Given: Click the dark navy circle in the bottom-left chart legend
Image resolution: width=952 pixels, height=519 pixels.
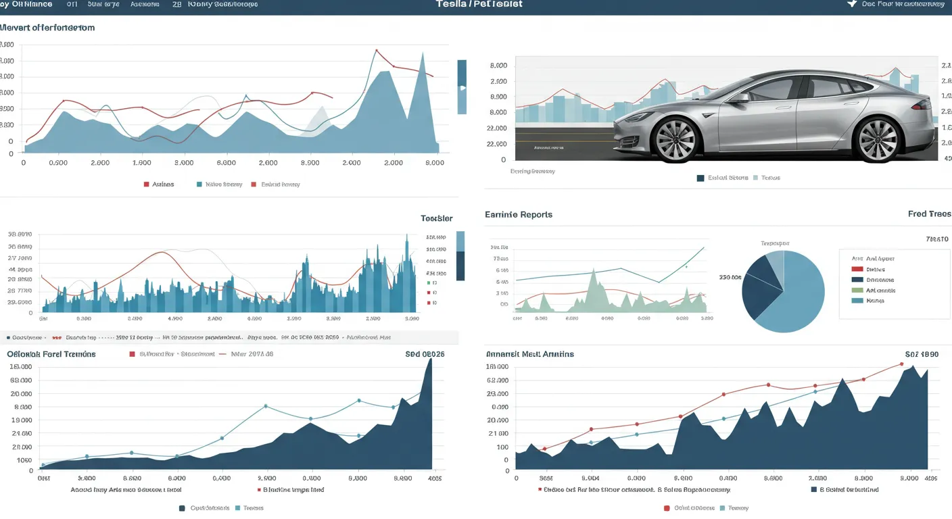Looking at the screenshot, I should (182, 508).
